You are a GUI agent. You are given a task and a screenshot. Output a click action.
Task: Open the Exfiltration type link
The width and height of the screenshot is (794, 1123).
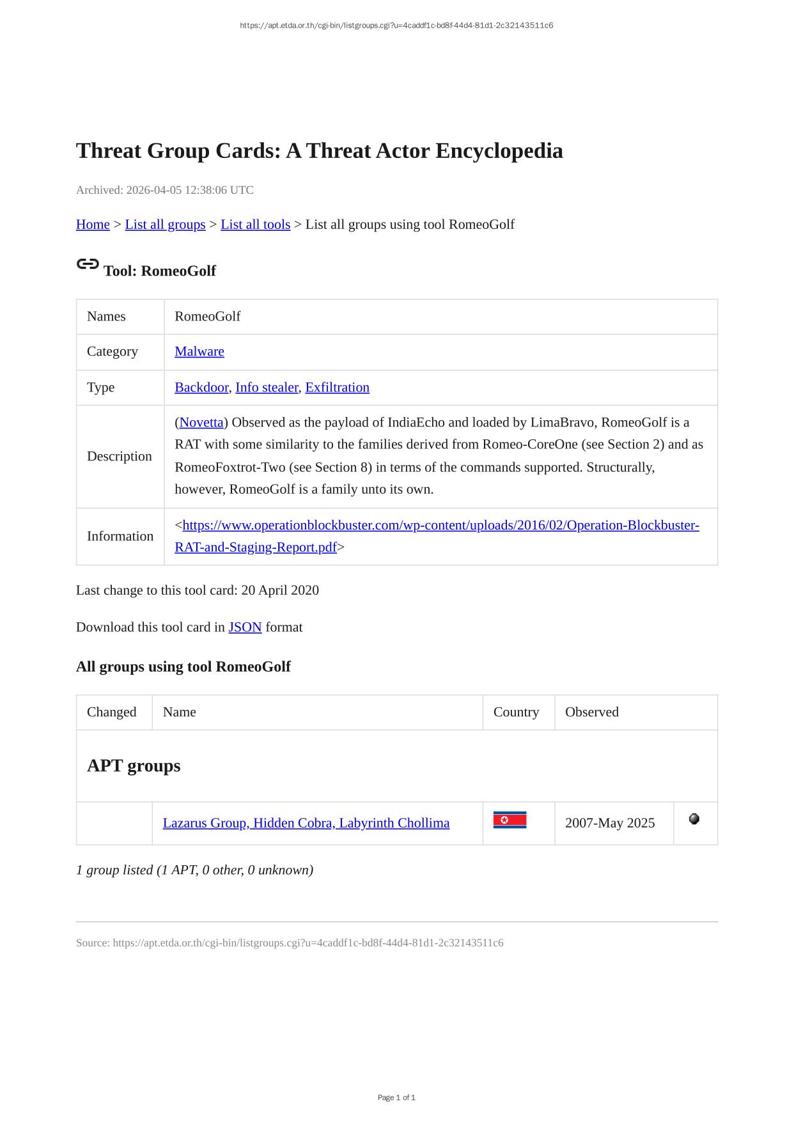(337, 388)
